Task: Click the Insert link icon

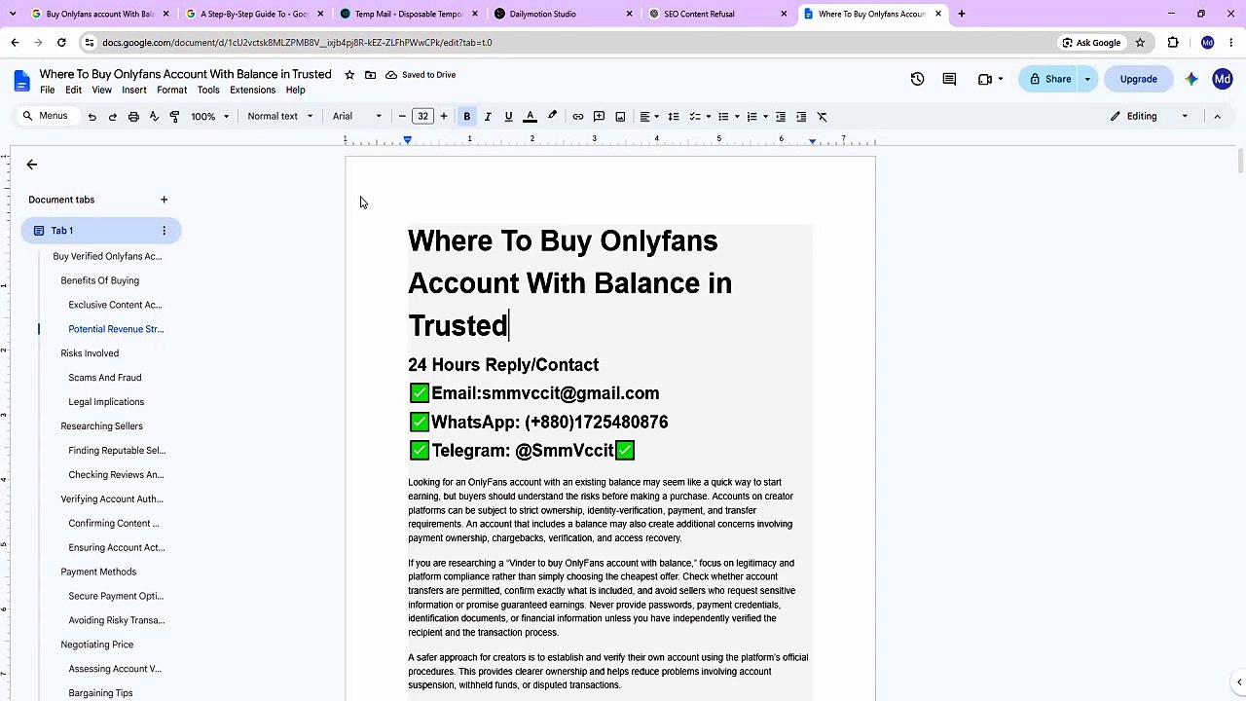Action: [x=578, y=117]
